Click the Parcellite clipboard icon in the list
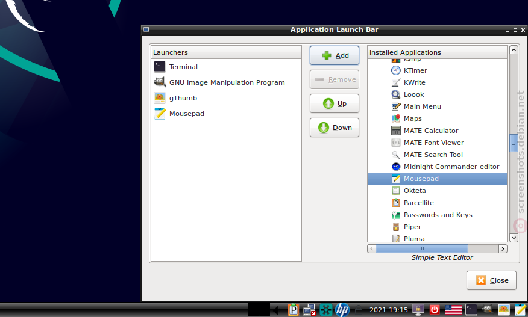 click(x=395, y=203)
